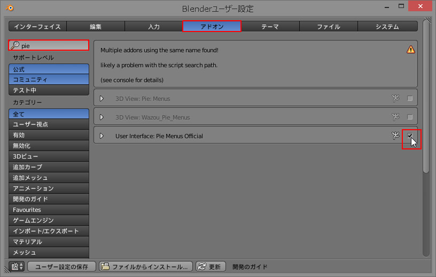Select the アニメーション category
The width and height of the screenshot is (436, 277).
point(49,188)
